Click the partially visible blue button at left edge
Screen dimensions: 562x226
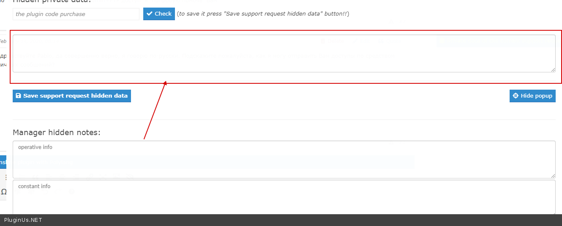(3, 162)
